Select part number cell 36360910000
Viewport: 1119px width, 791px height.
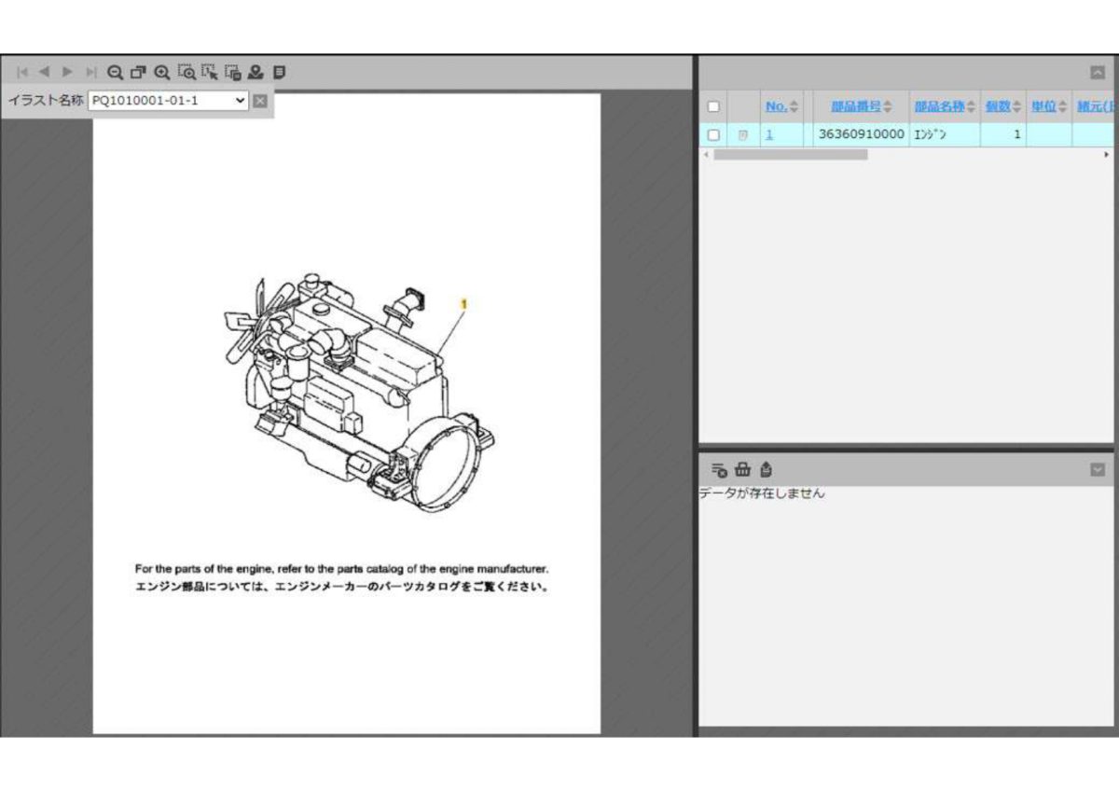tap(861, 135)
